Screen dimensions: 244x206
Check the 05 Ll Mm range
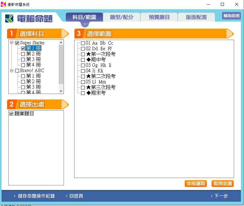83,82
